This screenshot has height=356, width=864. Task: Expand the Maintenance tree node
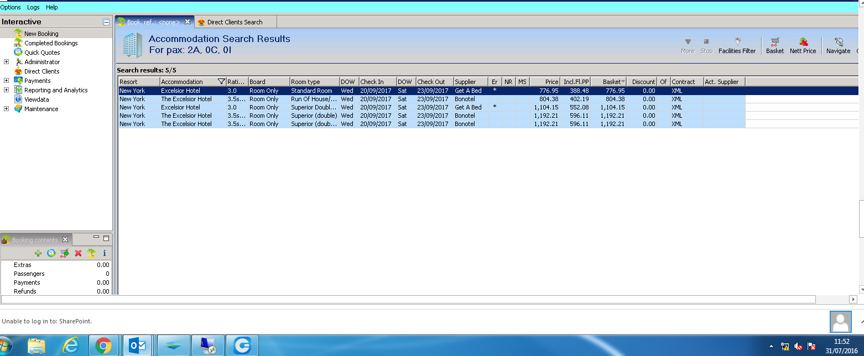coord(6,109)
